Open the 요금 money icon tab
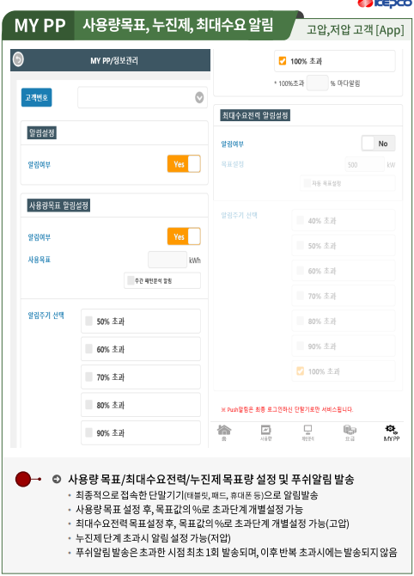The width and height of the screenshot is (414, 576). (x=350, y=432)
